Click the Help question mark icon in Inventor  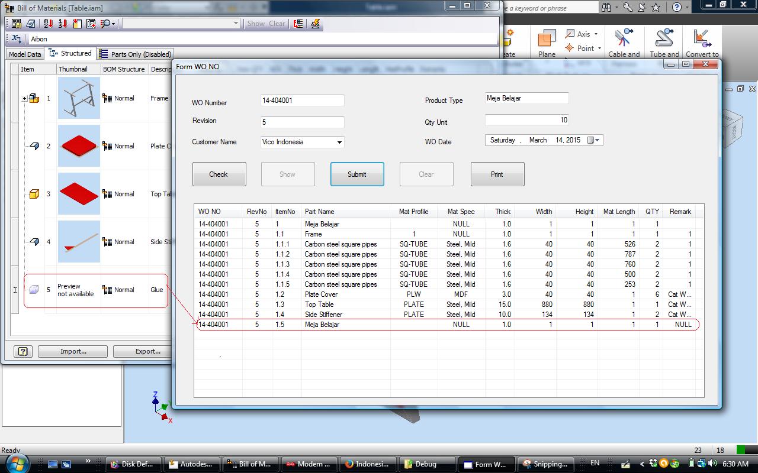pyautogui.click(x=677, y=8)
